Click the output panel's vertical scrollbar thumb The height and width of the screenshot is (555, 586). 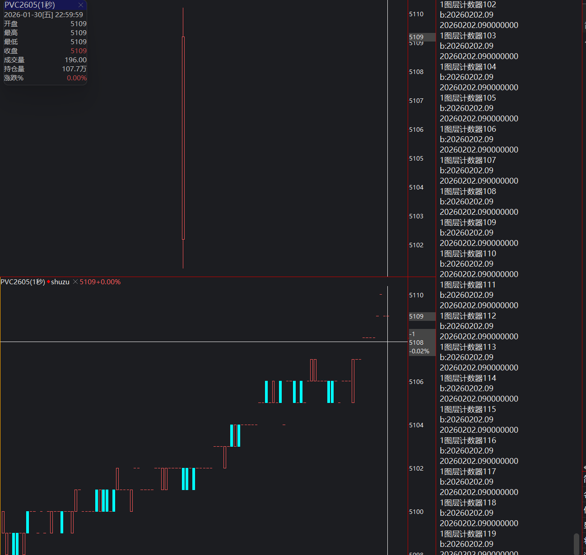click(576, 544)
